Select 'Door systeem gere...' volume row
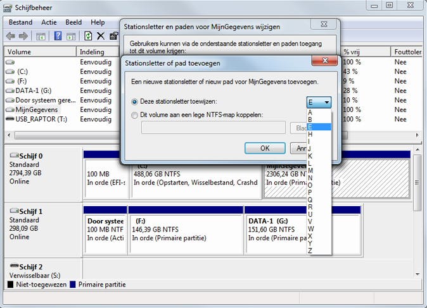This screenshot has width=427, height=308. (46, 101)
